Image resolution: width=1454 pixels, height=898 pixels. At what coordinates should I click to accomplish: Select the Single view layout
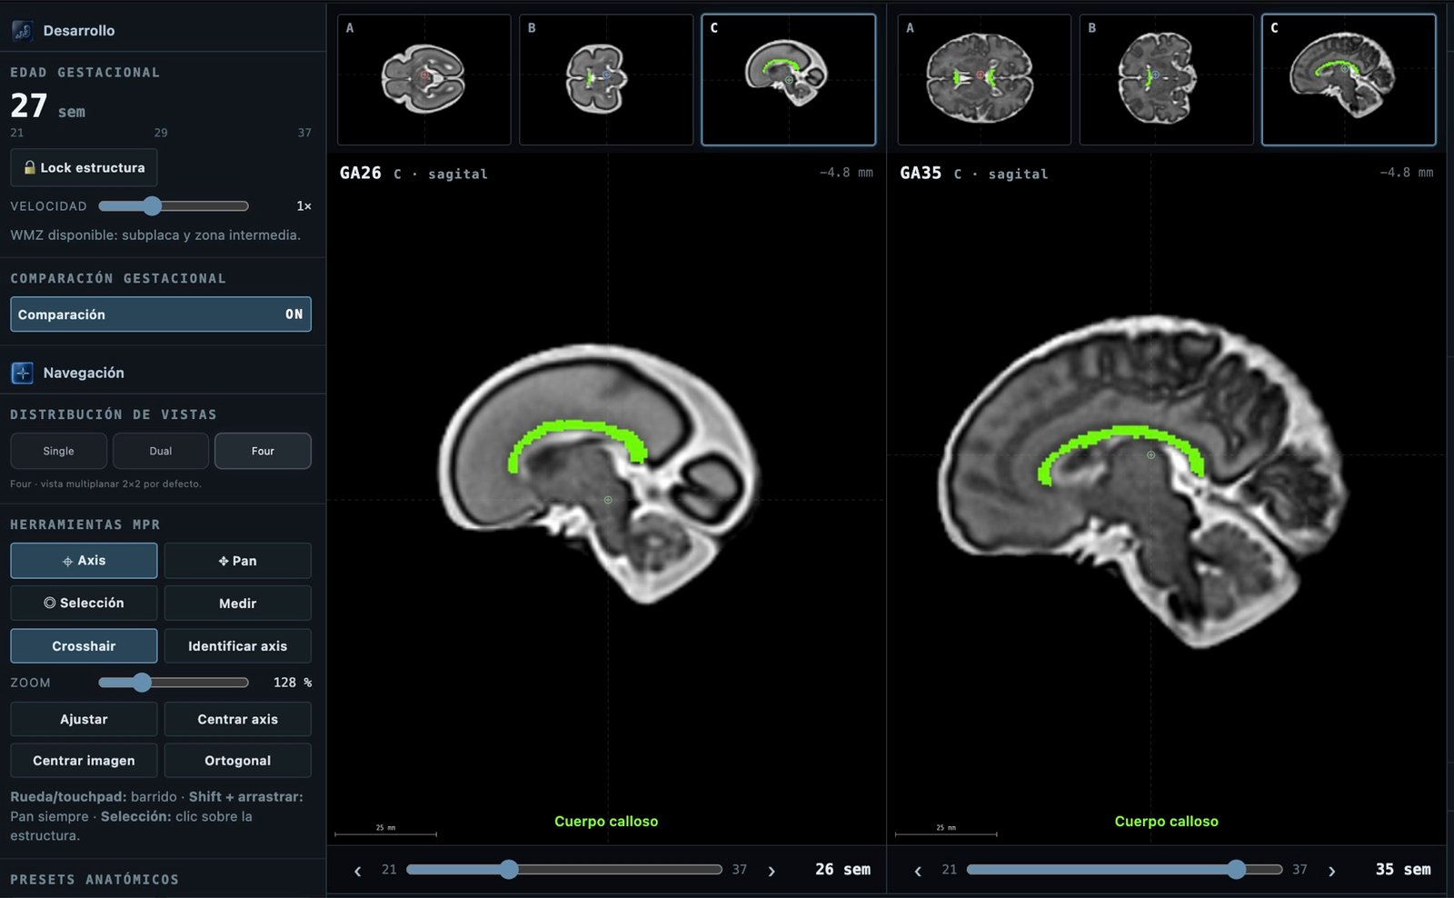[59, 451]
